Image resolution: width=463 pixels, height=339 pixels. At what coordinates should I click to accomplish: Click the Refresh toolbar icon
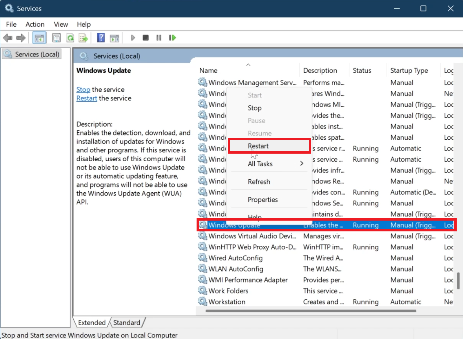(x=70, y=37)
